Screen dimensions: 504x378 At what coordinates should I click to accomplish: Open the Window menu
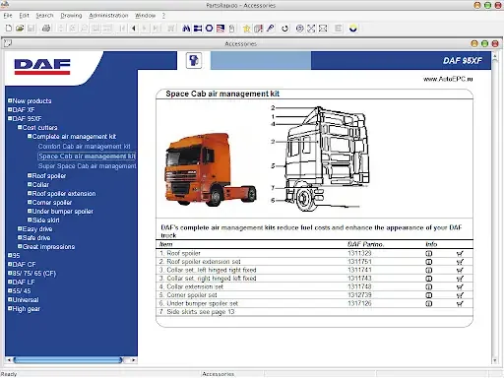(145, 16)
